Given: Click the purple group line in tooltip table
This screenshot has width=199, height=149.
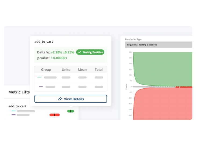Looking at the screenshot, I should pos(41,87).
